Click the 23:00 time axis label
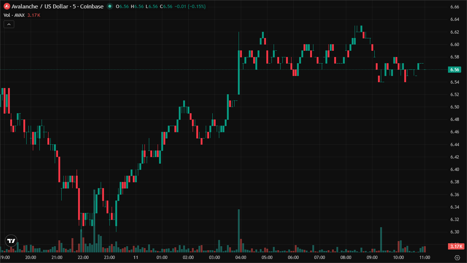467x263 pixels. click(109, 258)
